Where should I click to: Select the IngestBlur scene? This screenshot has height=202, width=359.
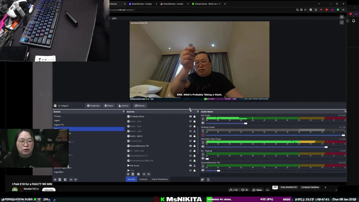[x=89, y=172]
